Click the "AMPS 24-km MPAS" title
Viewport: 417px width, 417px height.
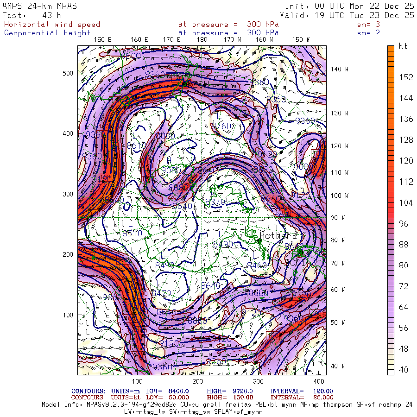[x=40, y=6]
